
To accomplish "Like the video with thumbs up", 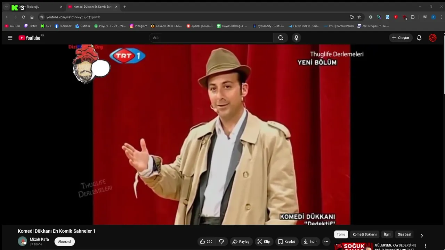I will [x=206, y=242].
